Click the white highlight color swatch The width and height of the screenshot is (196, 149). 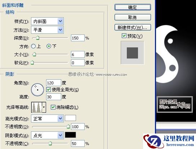point(70,118)
